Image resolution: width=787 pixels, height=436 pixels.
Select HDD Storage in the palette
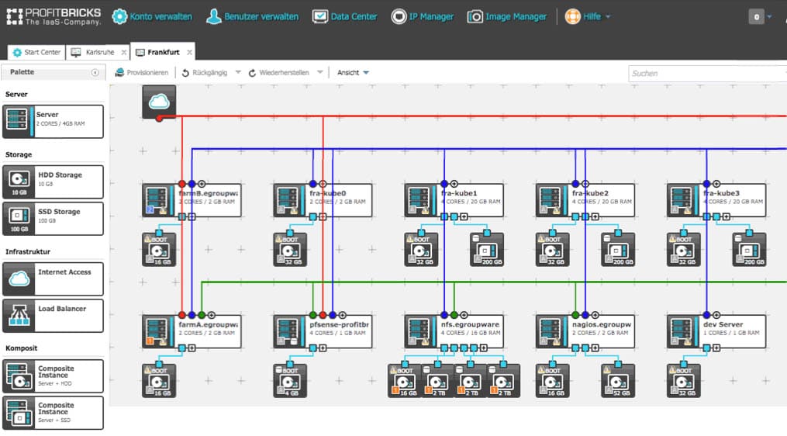53,182
